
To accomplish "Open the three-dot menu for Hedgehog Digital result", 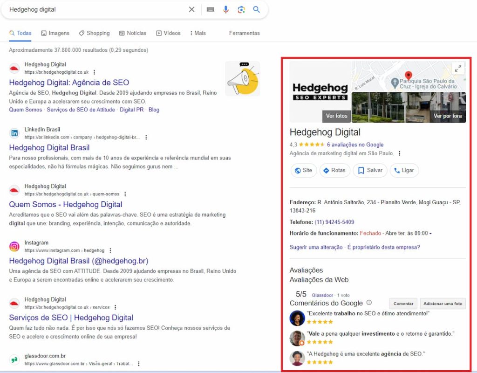I will (95, 72).
